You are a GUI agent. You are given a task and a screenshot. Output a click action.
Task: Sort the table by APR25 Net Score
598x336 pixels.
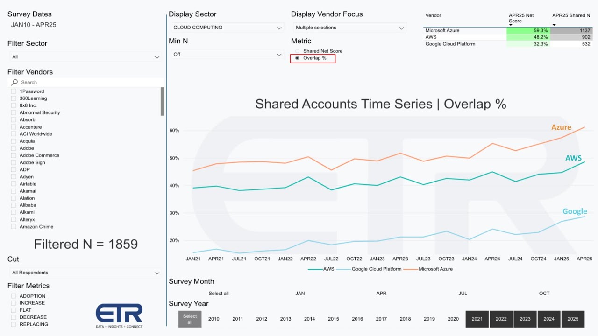pyautogui.click(x=521, y=18)
